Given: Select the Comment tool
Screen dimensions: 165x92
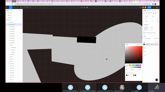Looking at the screenshot, I should (30, 7).
